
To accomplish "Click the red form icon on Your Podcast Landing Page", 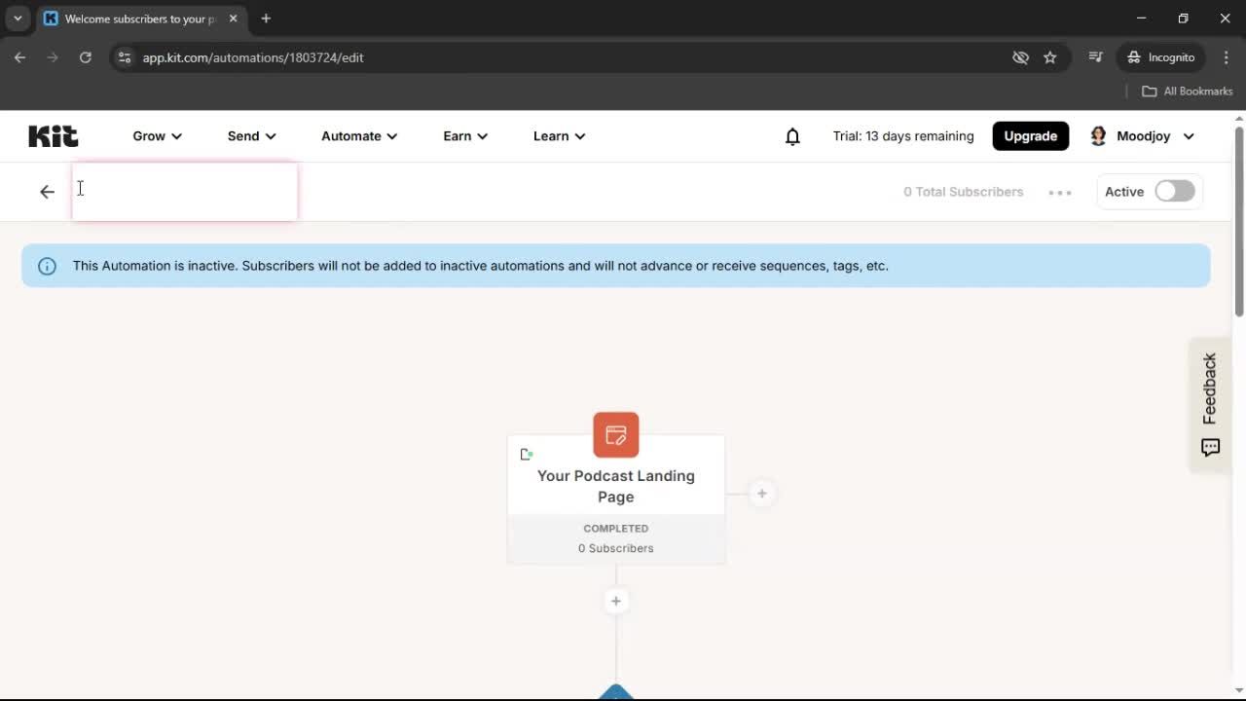I will click(x=615, y=434).
